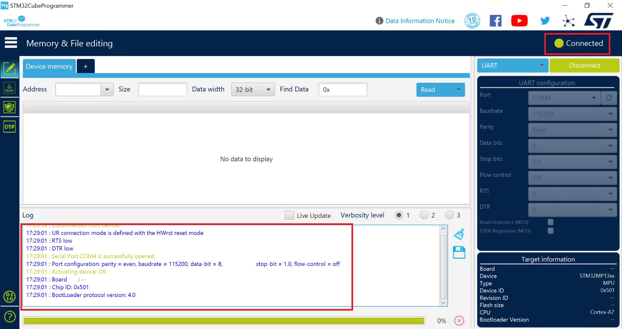Click the Disconnect button
622x329 pixels.
pyautogui.click(x=584, y=66)
